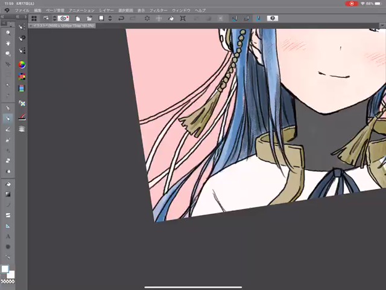The width and height of the screenshot is (386, 290).
Task: Select the Fill bucket command icon
Action: (x=171, y=19)
